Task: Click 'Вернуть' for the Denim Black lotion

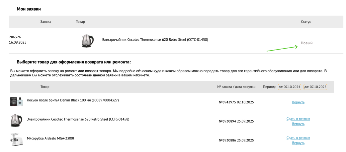Action: click(298, 102)
